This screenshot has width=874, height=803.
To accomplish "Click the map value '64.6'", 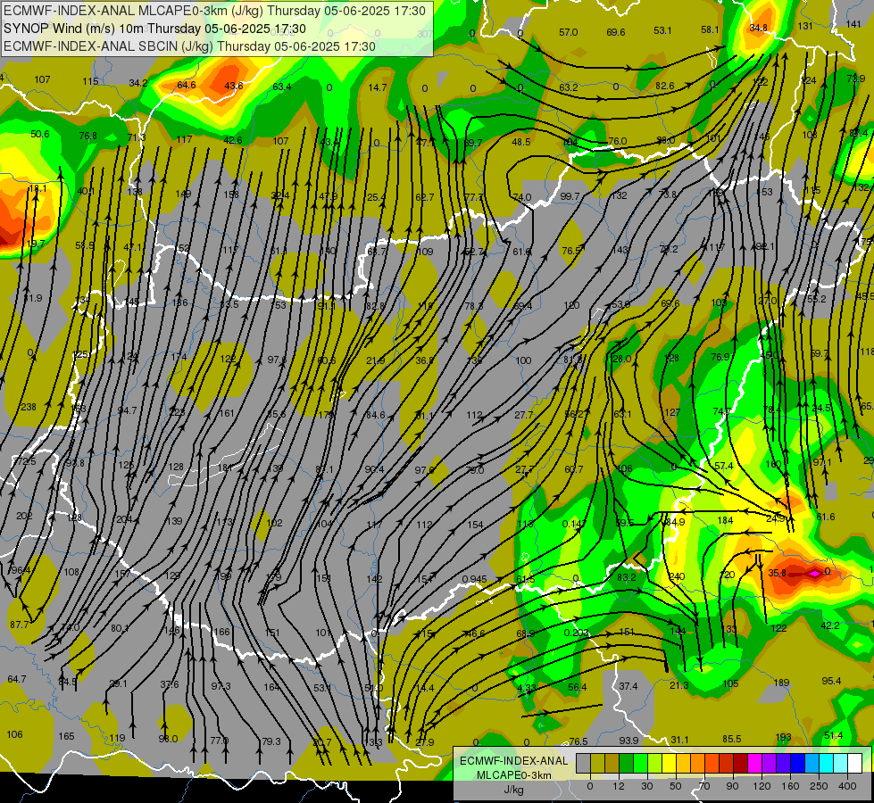I will [x=187, y=85].
